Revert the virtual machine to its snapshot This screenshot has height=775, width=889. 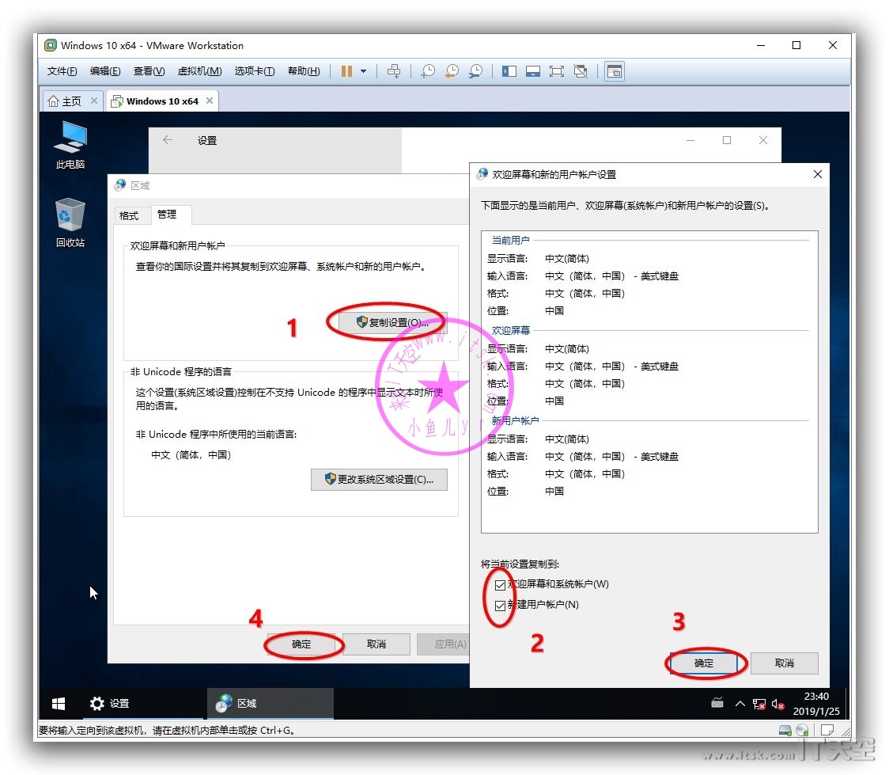452,71
